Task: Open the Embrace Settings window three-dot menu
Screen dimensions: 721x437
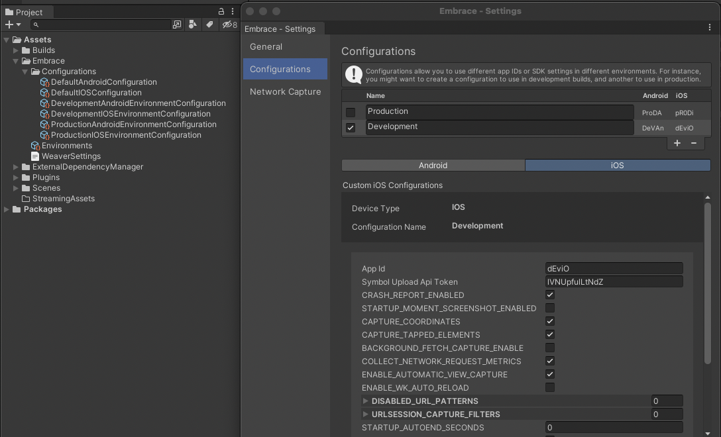Action: [710, 28]
